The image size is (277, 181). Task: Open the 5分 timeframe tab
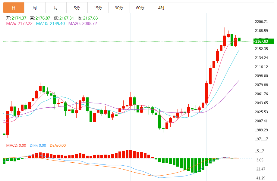pyautogui.click(x=77, y=8)
